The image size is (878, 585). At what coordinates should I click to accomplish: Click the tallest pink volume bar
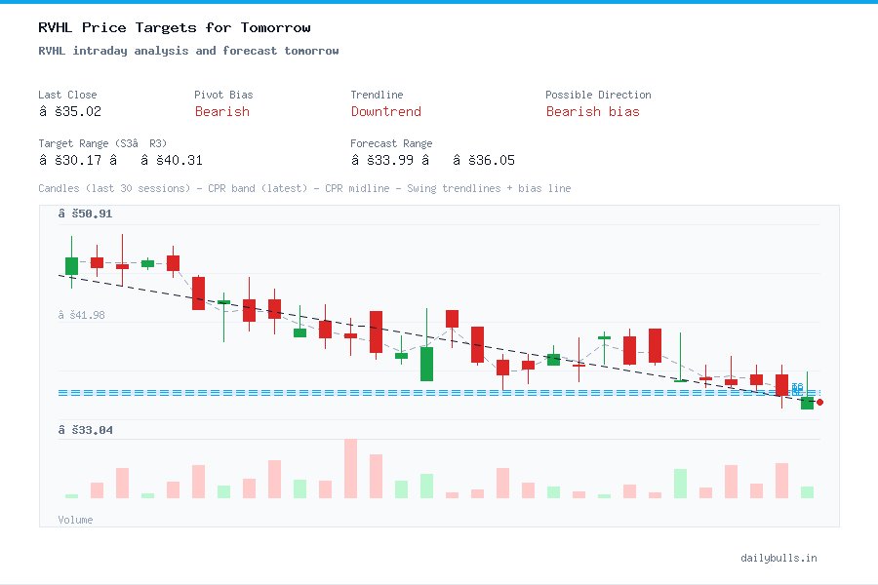pos(349,468)
